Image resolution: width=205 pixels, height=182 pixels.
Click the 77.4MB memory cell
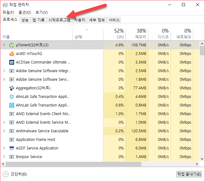[137, 88]
